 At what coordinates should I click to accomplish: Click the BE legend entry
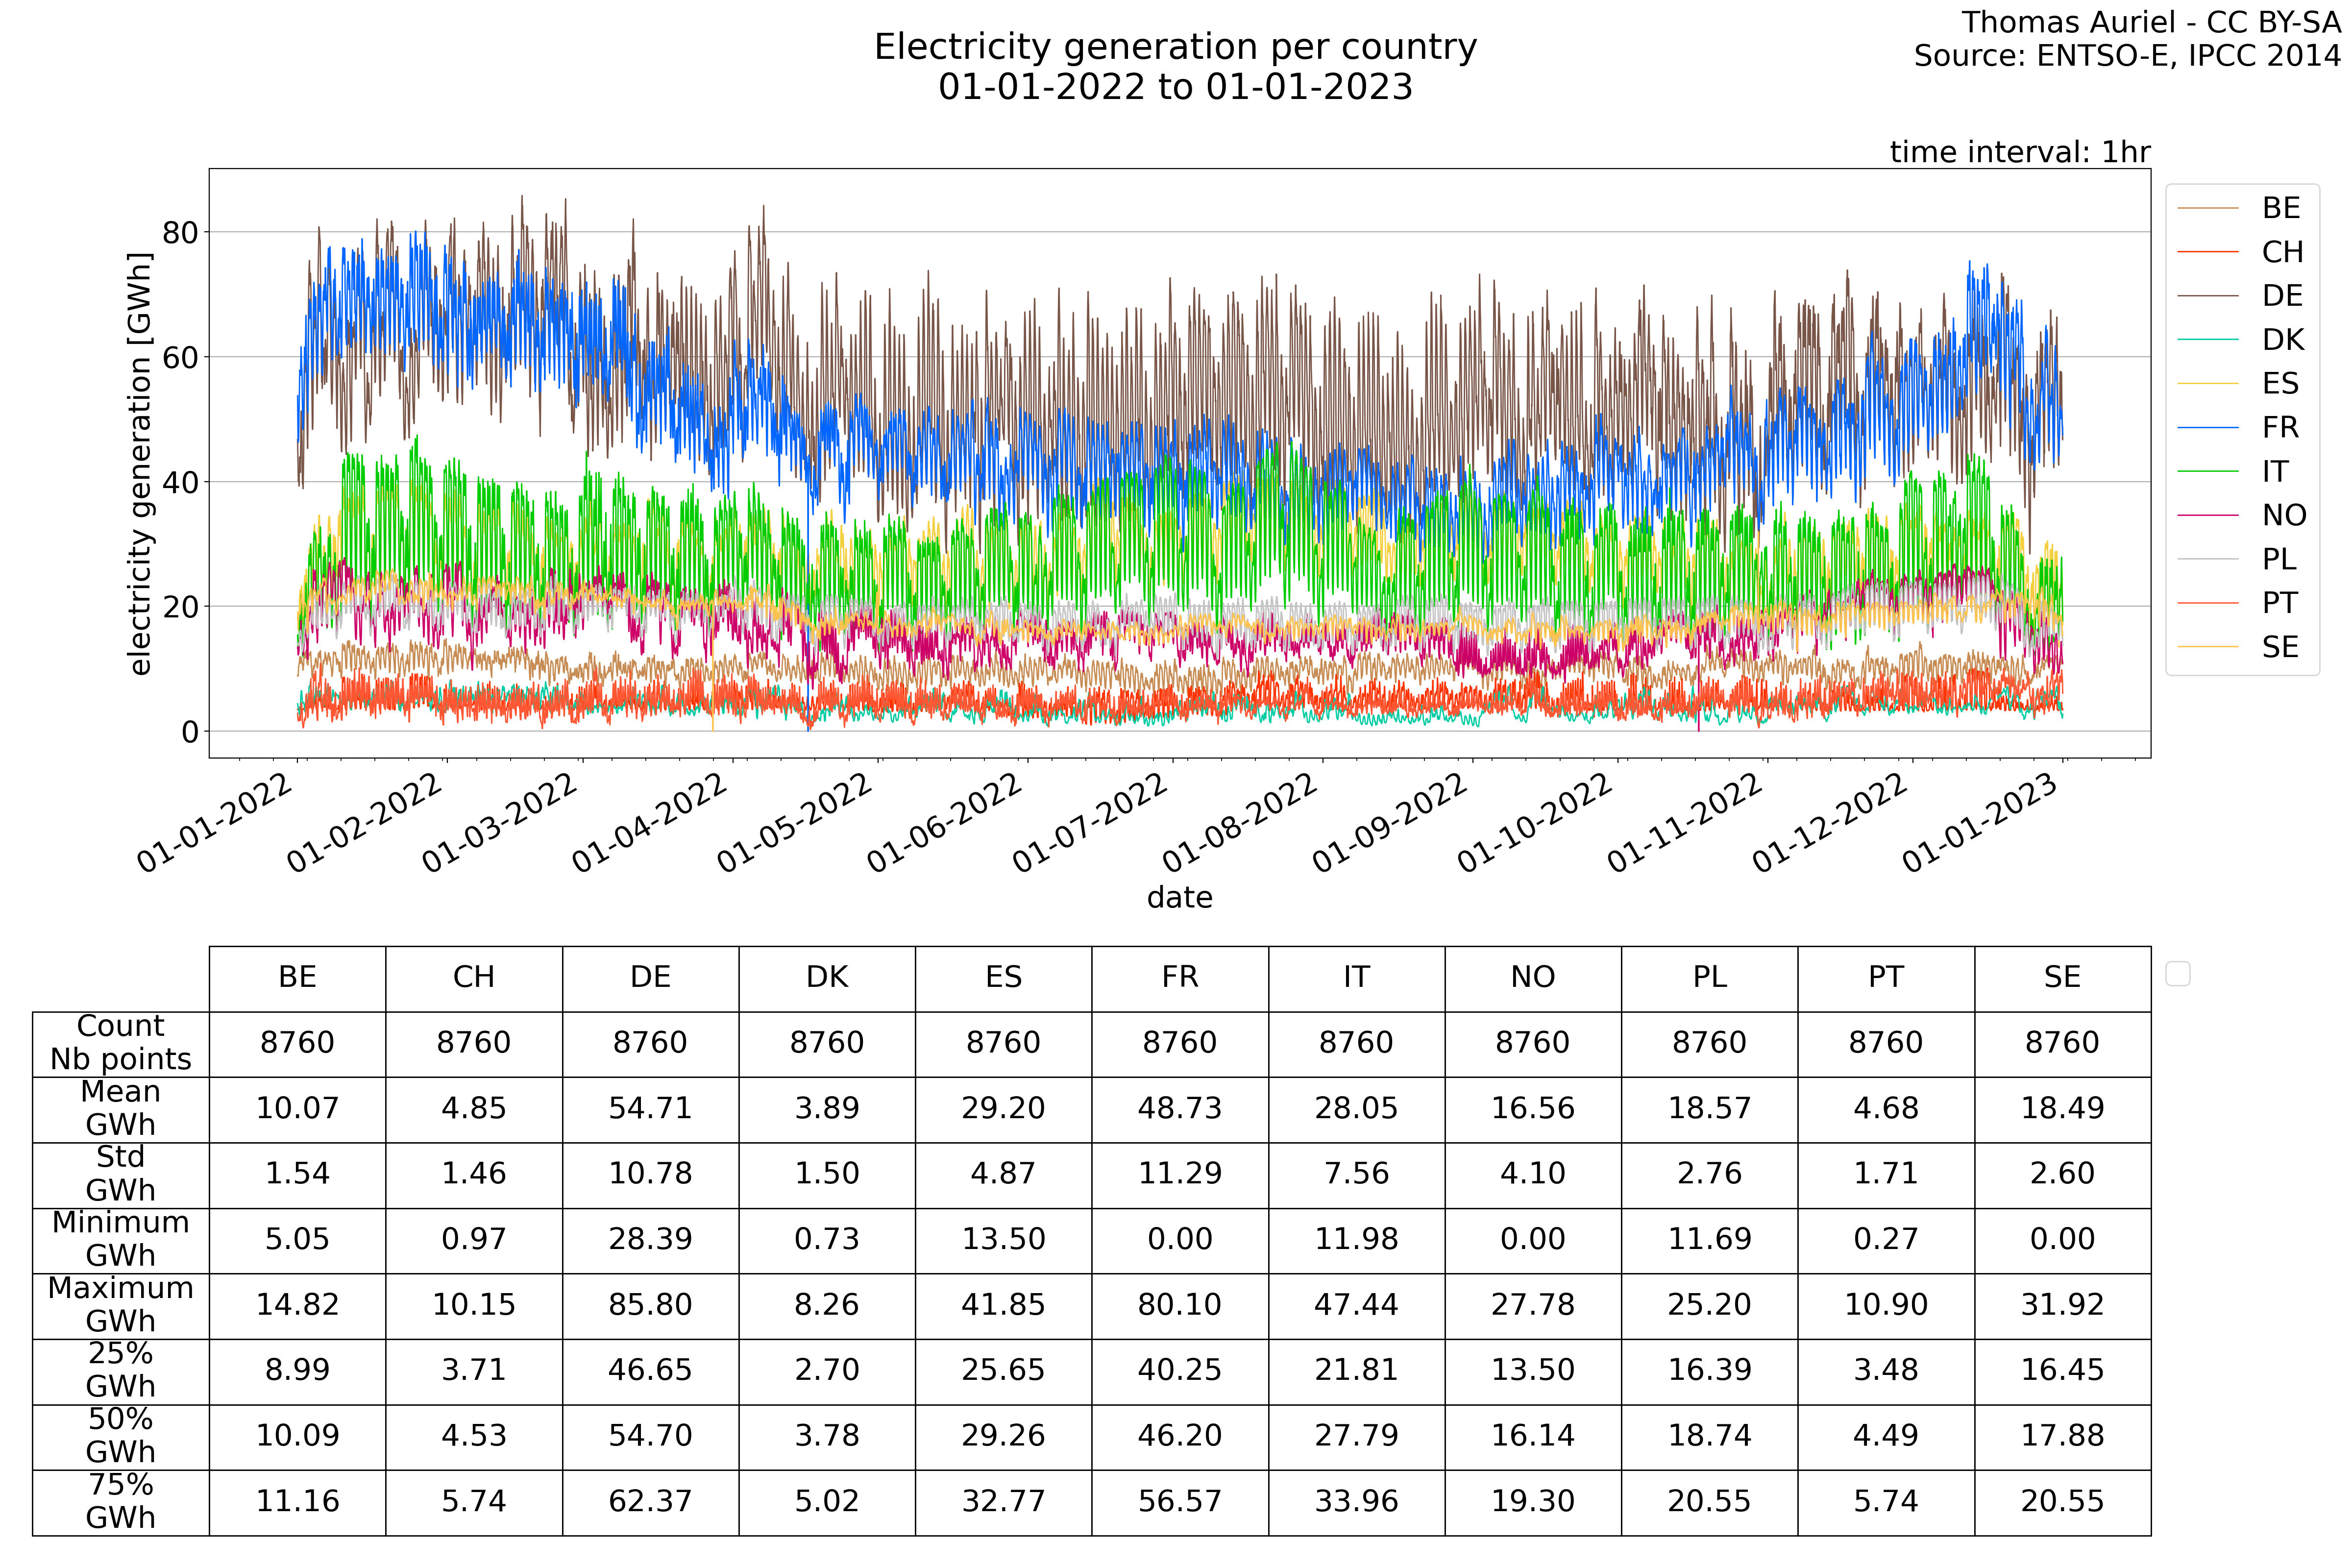[x=2281, y=208]
